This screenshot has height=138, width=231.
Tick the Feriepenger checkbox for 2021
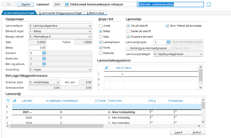[x=175, y=112]
